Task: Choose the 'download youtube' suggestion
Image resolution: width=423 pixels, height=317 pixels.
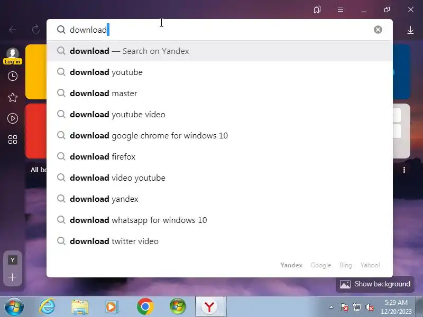Action: (x=219, y=72)
